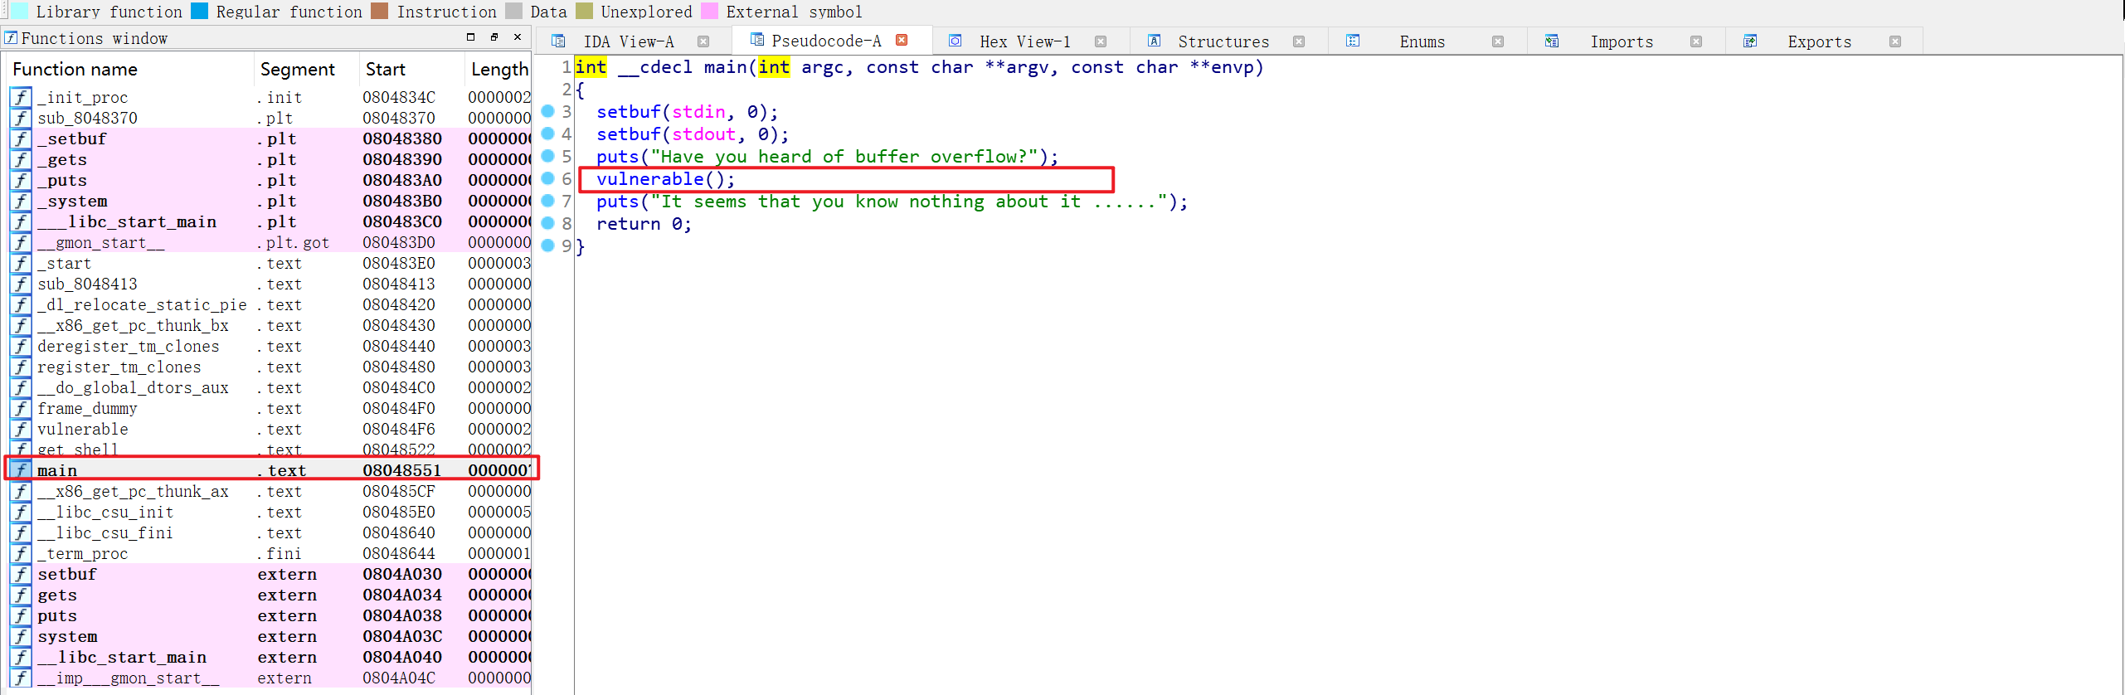This screenshot has height=695, width=2125.
Task: Select the __x86_get_pc_thunk_ax function row
Action: tap(270, 491)
